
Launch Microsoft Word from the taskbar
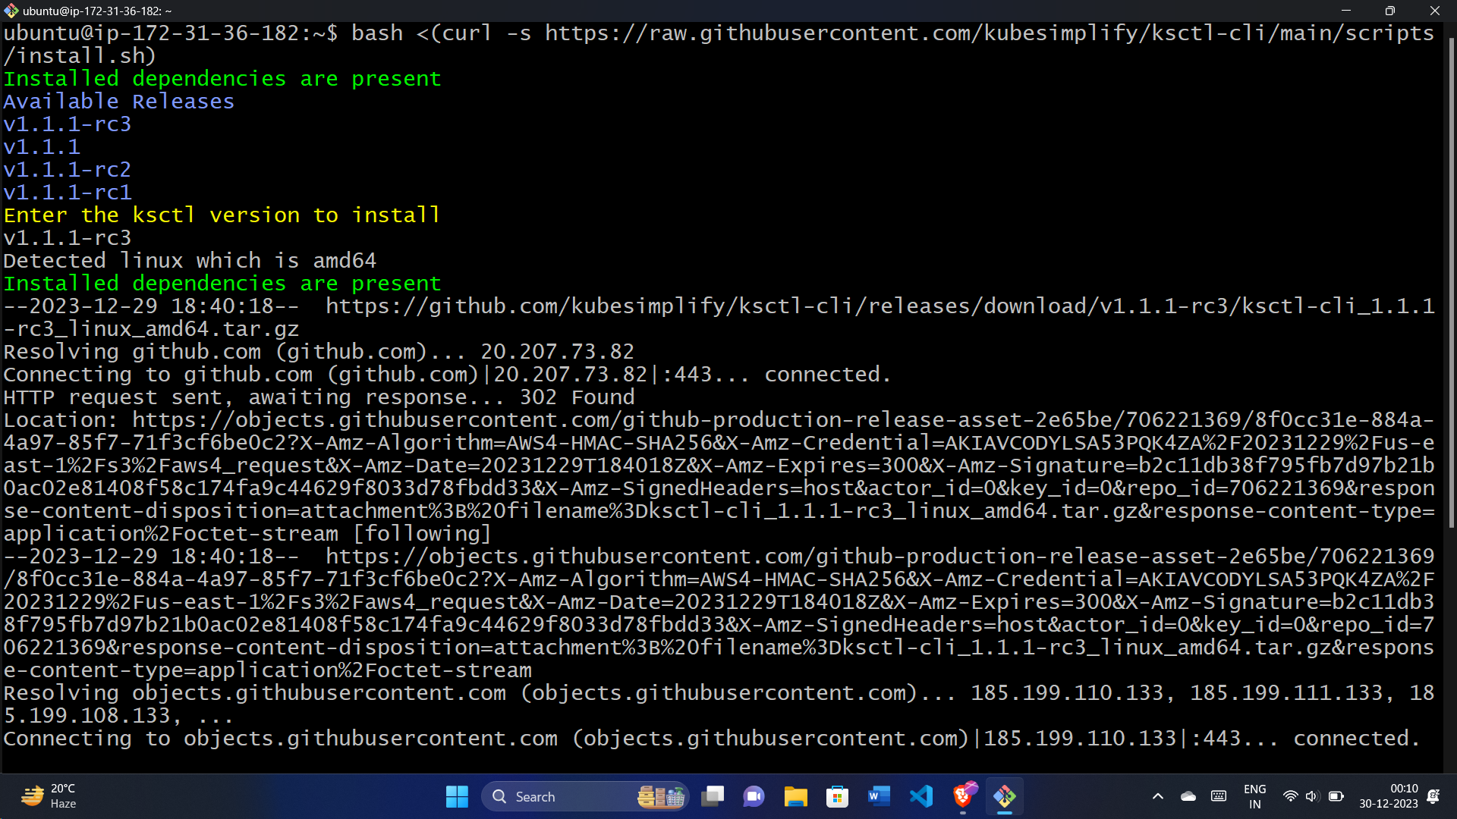879,796
